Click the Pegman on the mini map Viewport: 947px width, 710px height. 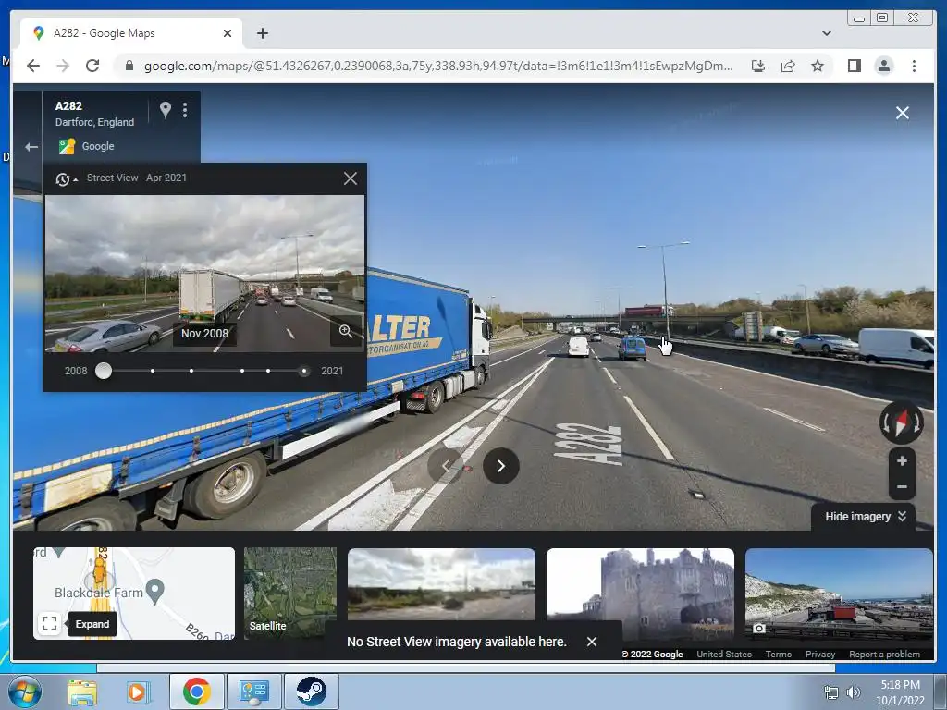(99, 569)
